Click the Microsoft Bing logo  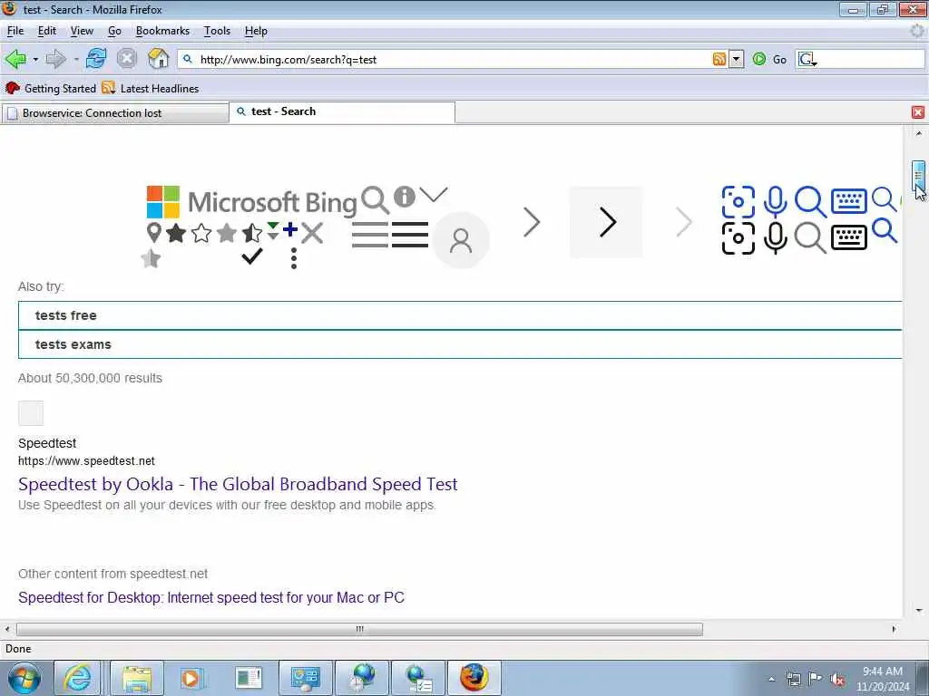click(251, 202)
